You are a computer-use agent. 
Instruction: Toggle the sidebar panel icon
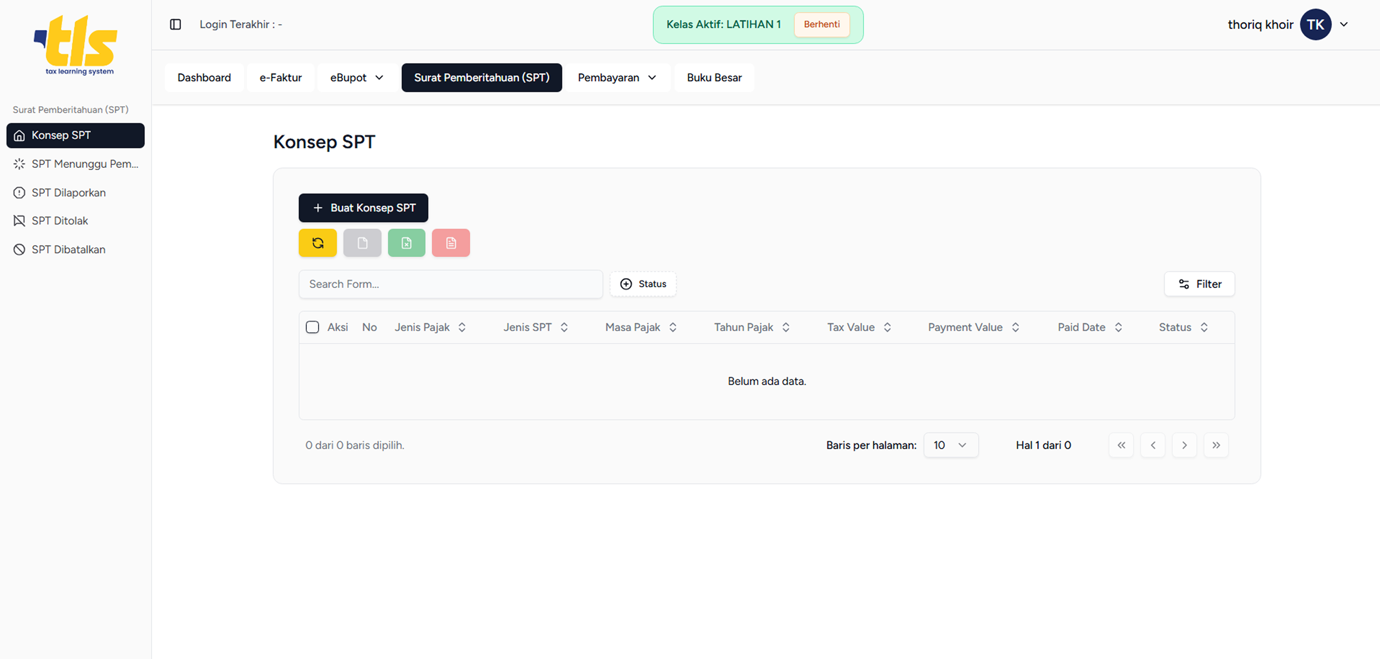(x=175, y=24)
